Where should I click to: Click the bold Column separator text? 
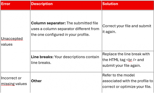(x=48, y=23)
